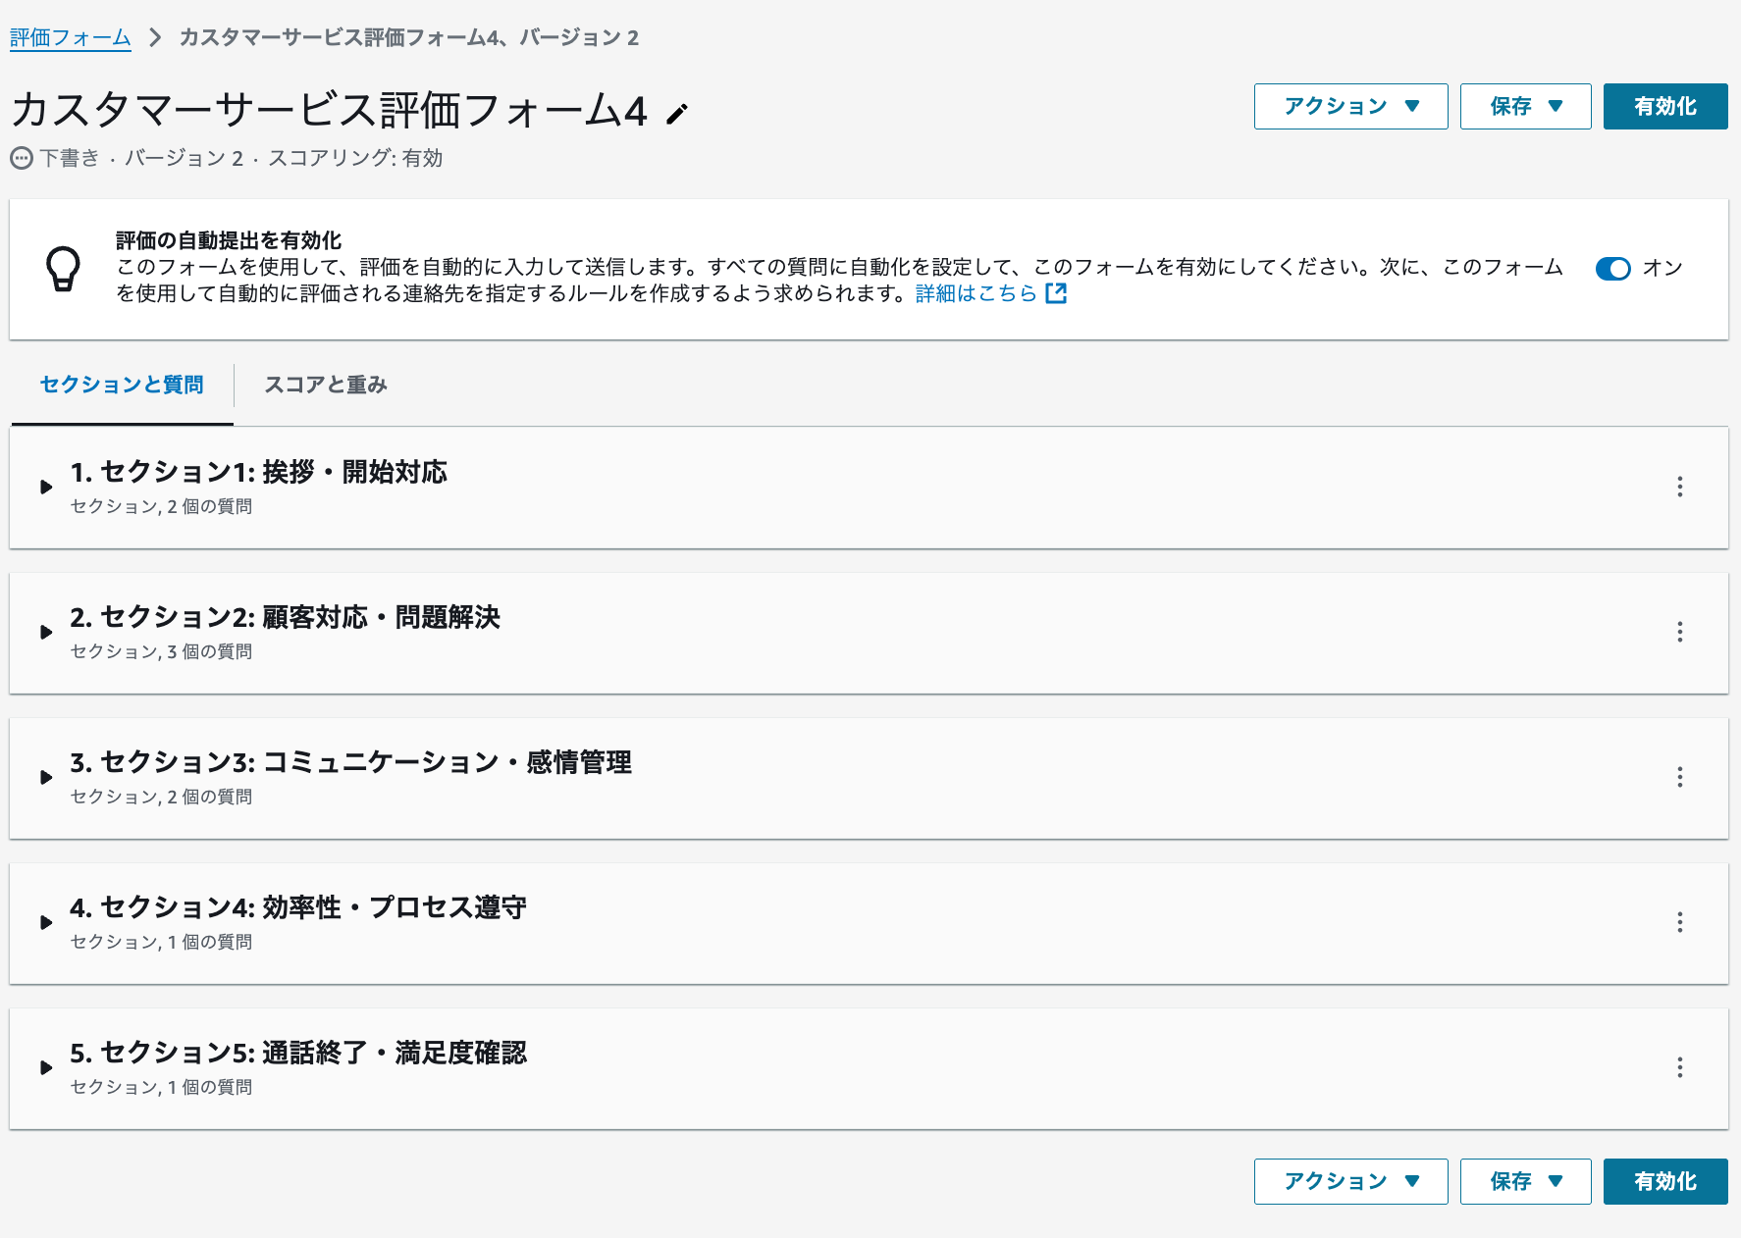This screenshot has width=1741, height=1238.
Task: Open kebab menu for セクション4: 効率性・プロセス遵守
Action: [1679, 922]
